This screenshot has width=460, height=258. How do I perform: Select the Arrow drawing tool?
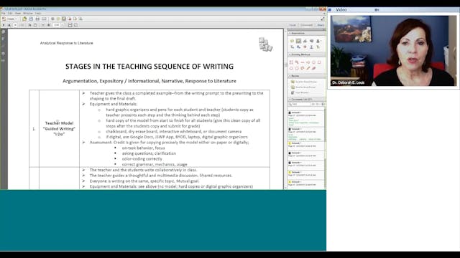click(308, 62)
